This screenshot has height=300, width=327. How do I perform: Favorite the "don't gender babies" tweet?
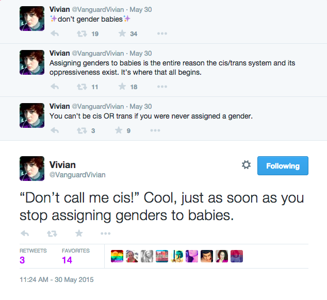coord(122,34)
